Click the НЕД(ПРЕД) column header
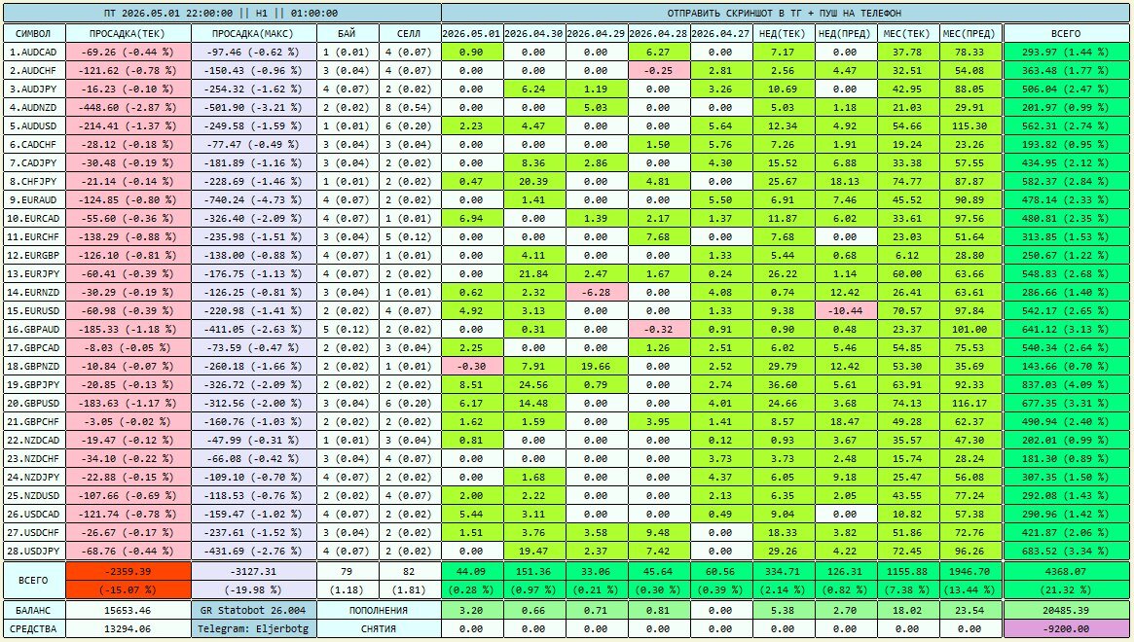1134x642 pixels. [x=845, y=33]
